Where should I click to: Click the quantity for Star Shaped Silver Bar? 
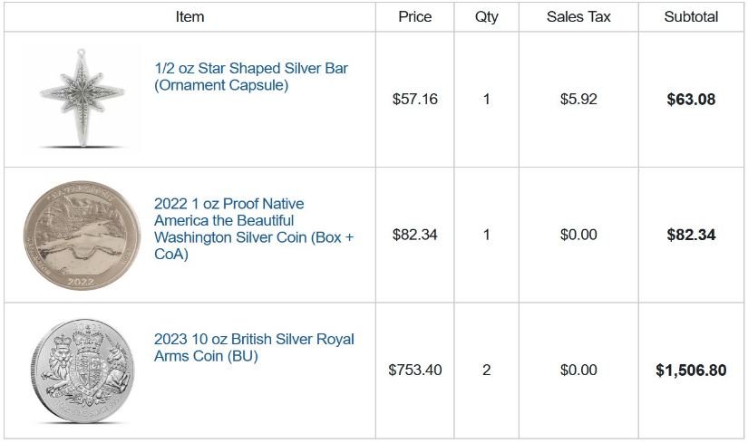pos(487,99)
